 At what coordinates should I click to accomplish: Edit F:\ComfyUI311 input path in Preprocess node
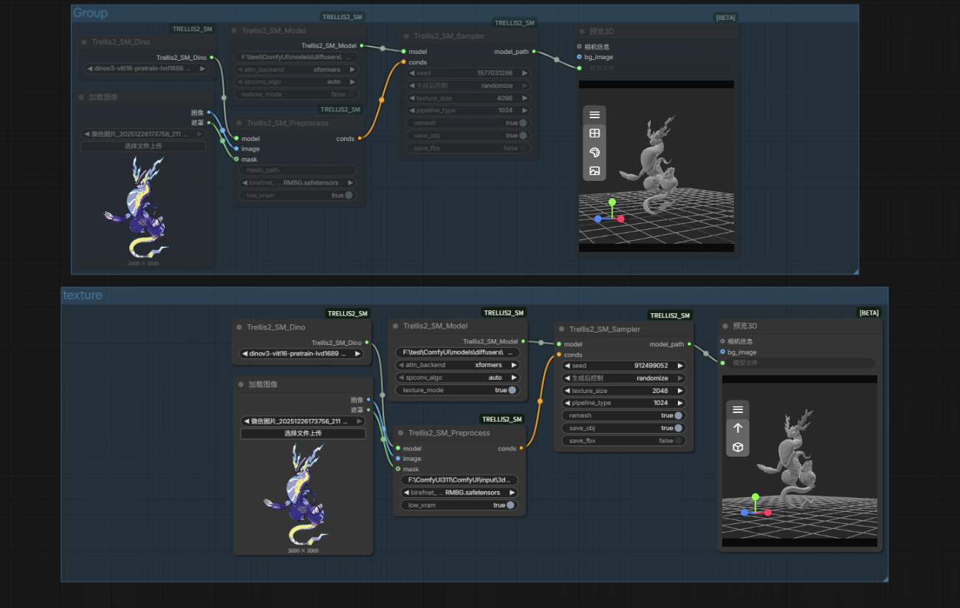pyautogui.click(x=459, y=480)
